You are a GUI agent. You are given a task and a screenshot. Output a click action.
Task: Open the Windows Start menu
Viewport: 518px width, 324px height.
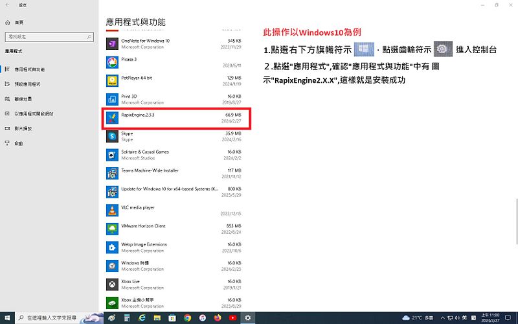pos(7,318)
